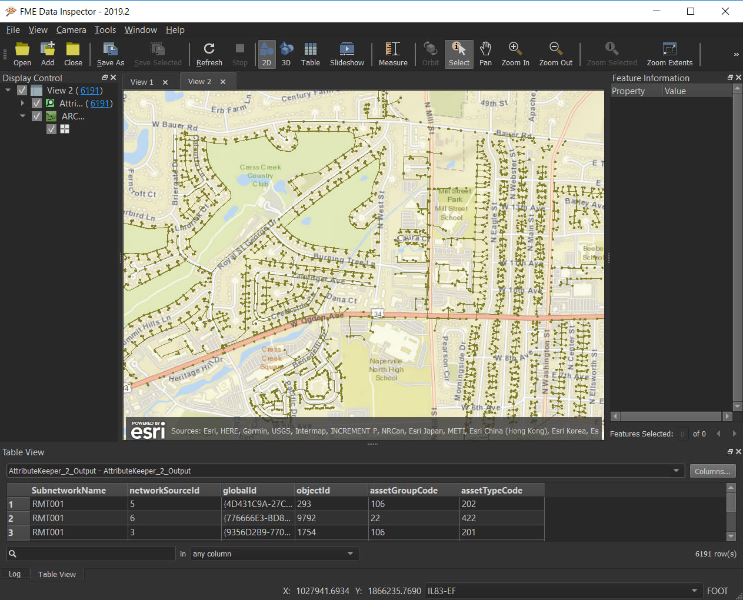Disable the Attri... layer checkbox
Screen dimensions: 743x600
point(36,103)
